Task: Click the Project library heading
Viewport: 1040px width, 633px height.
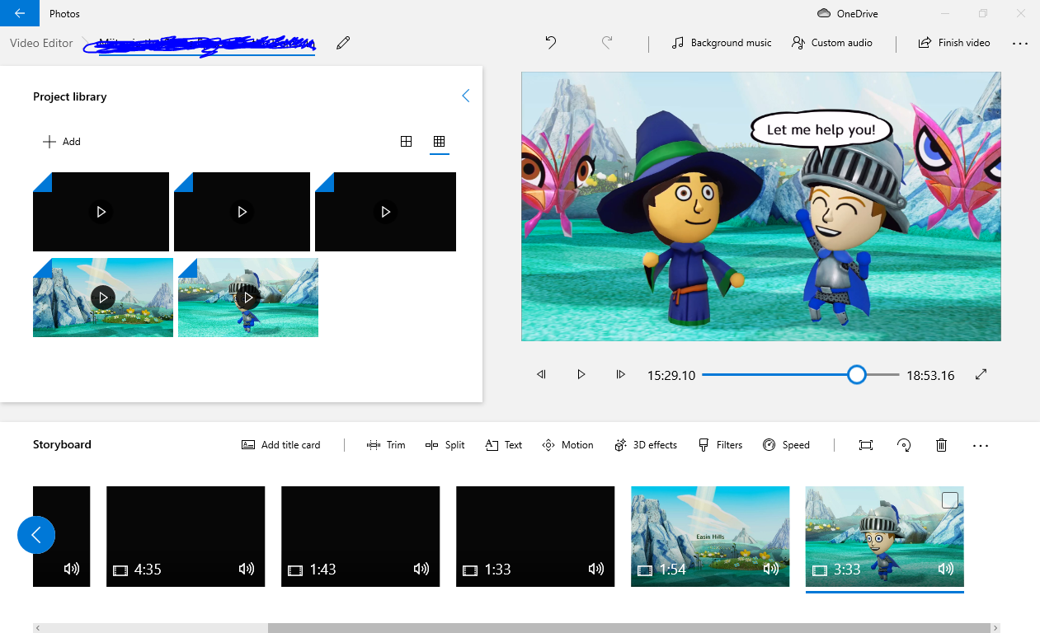Action: (70, 96)
